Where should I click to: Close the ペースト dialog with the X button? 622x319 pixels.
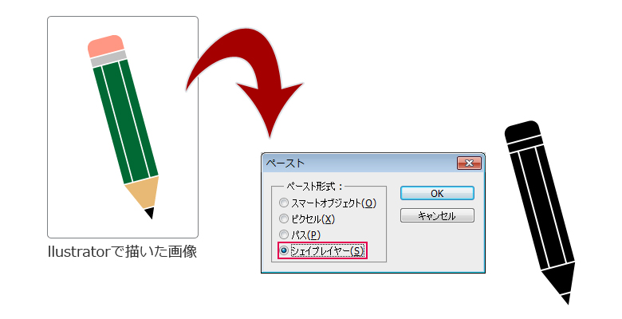point(469,163)
